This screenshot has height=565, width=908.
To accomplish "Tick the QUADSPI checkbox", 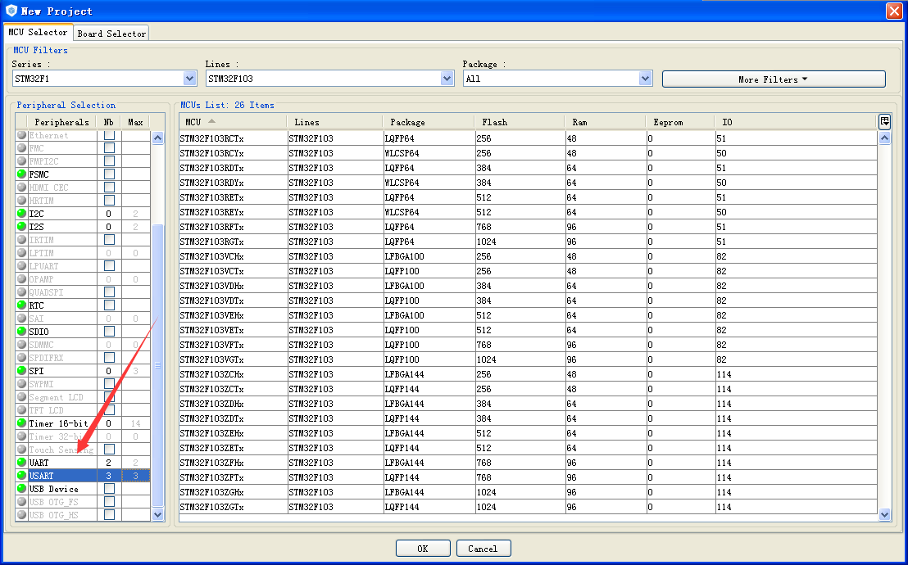I will (109, 292).
